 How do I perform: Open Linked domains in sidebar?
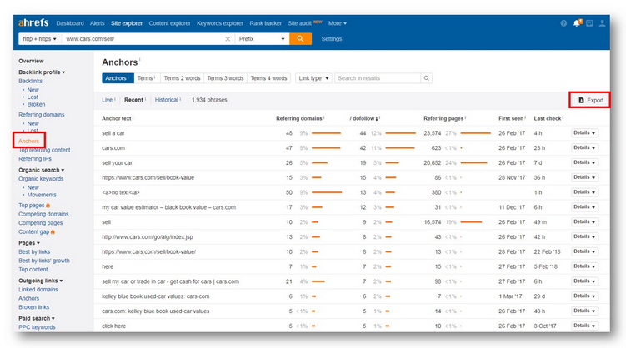(38, 290)
